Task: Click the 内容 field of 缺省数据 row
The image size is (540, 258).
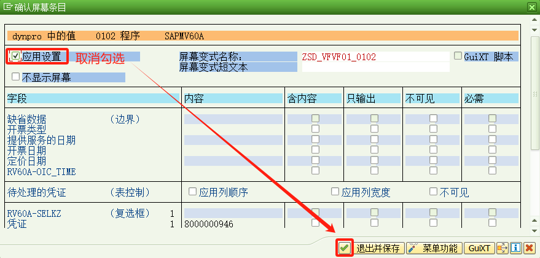Action: point(233,119)
